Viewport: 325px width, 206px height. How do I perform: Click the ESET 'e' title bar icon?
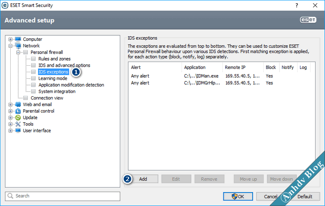coord(5,6)
